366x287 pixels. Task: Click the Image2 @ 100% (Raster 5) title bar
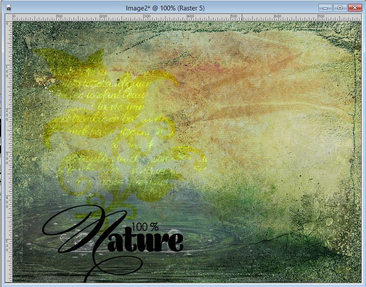click(x=165, y=8)
